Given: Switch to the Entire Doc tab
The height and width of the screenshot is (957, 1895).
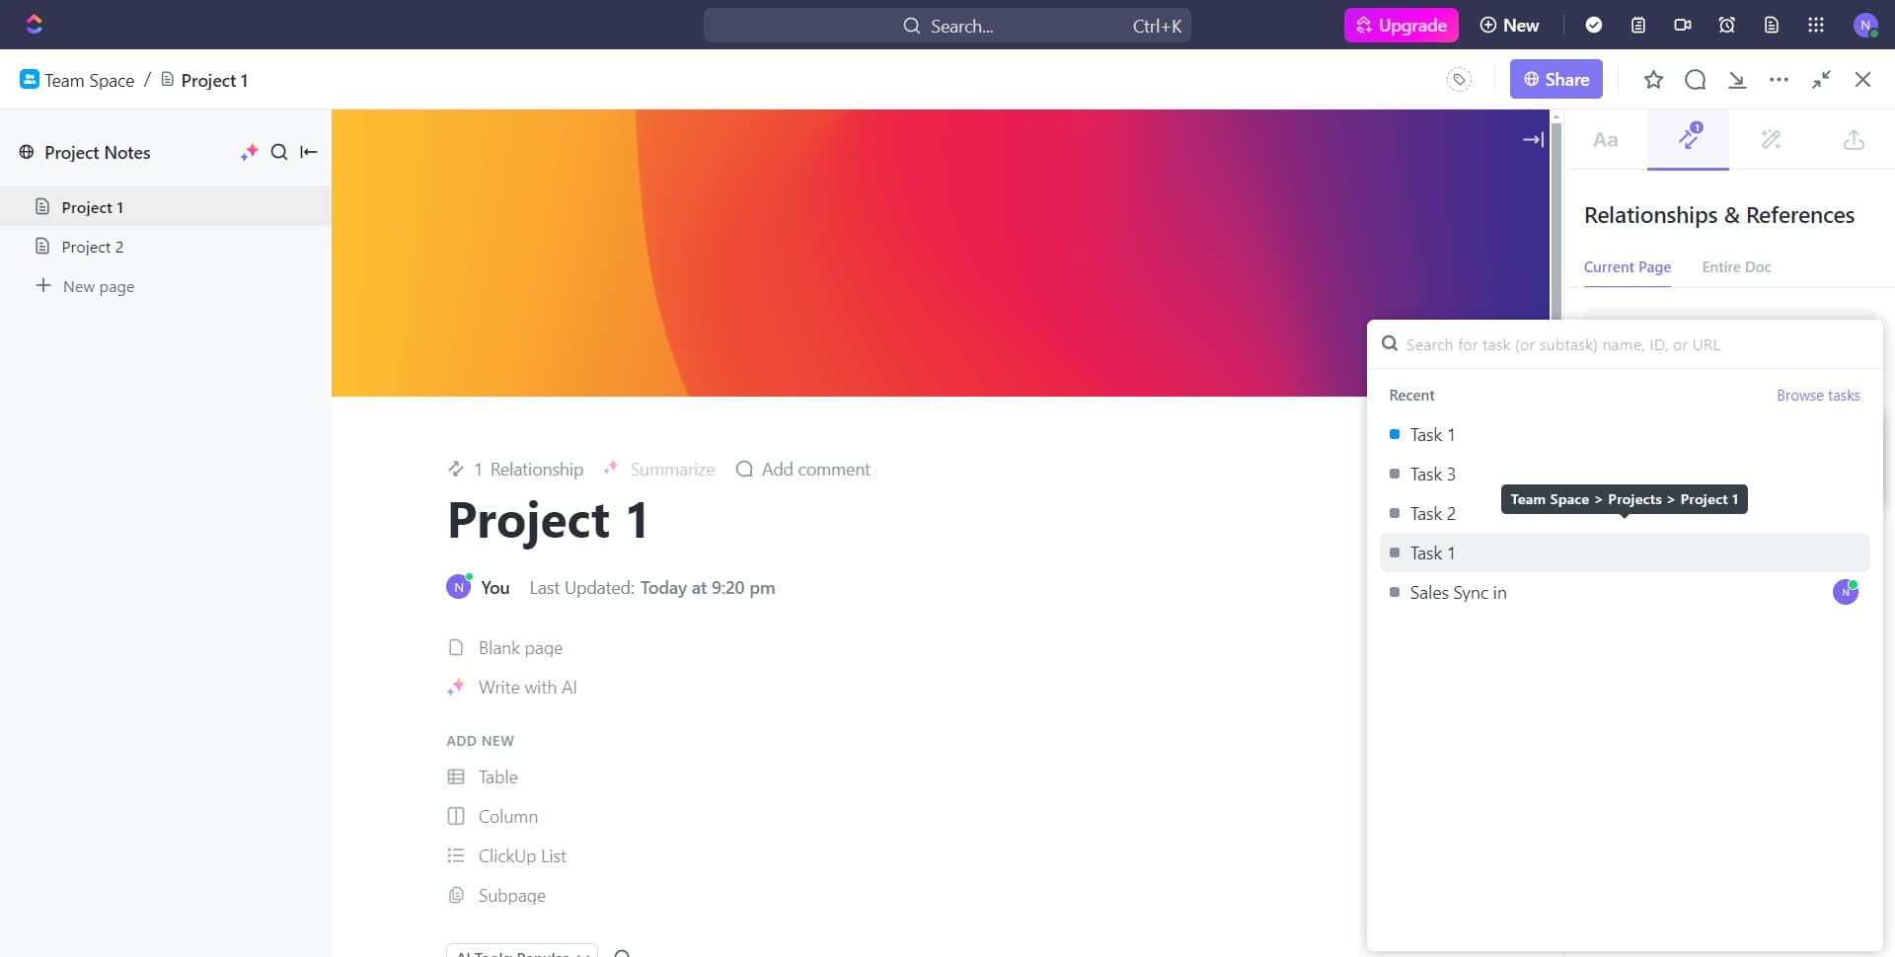Looking at the screenshot, I should (1735, 267).
